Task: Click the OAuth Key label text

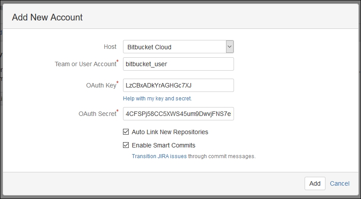Action: [101, 85]
